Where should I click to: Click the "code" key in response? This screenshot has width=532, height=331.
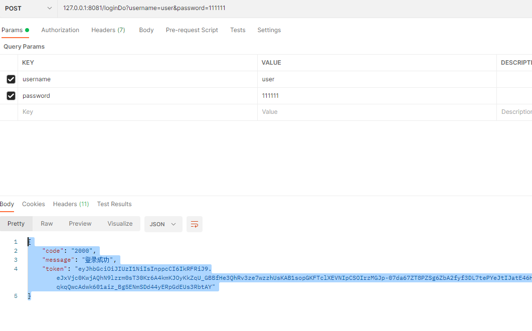coord(53,251)
